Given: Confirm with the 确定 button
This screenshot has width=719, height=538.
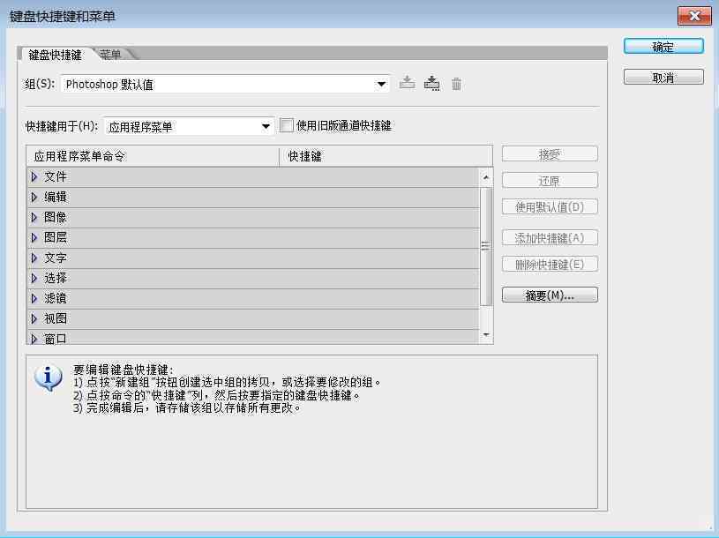Looking at the screenshot, I should [x=663, y=46].
